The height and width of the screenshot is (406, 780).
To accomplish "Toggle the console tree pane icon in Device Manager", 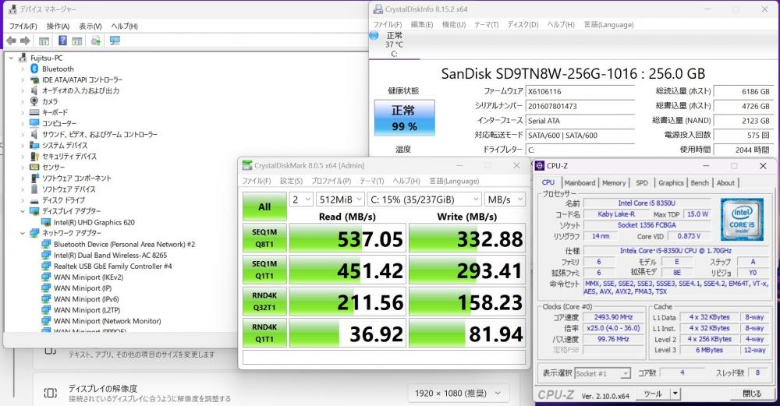I will pos(44,41).
